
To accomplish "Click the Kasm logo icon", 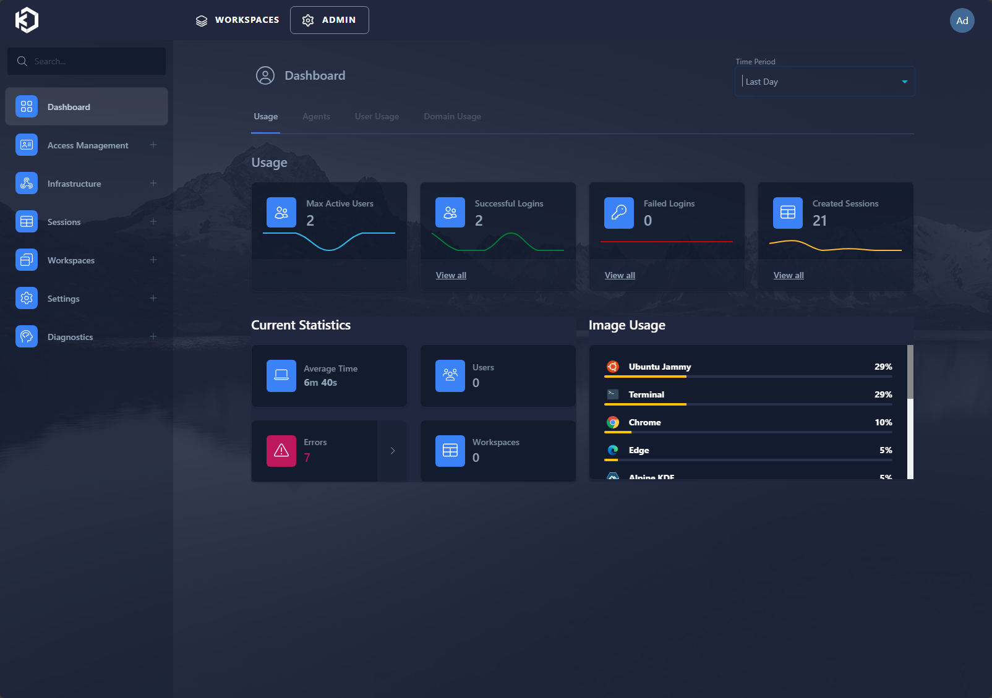I will tap(27, 20).
